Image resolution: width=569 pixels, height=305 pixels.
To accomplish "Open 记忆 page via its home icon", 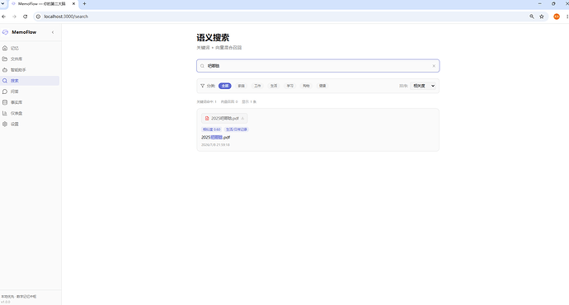I will [5, 48].
